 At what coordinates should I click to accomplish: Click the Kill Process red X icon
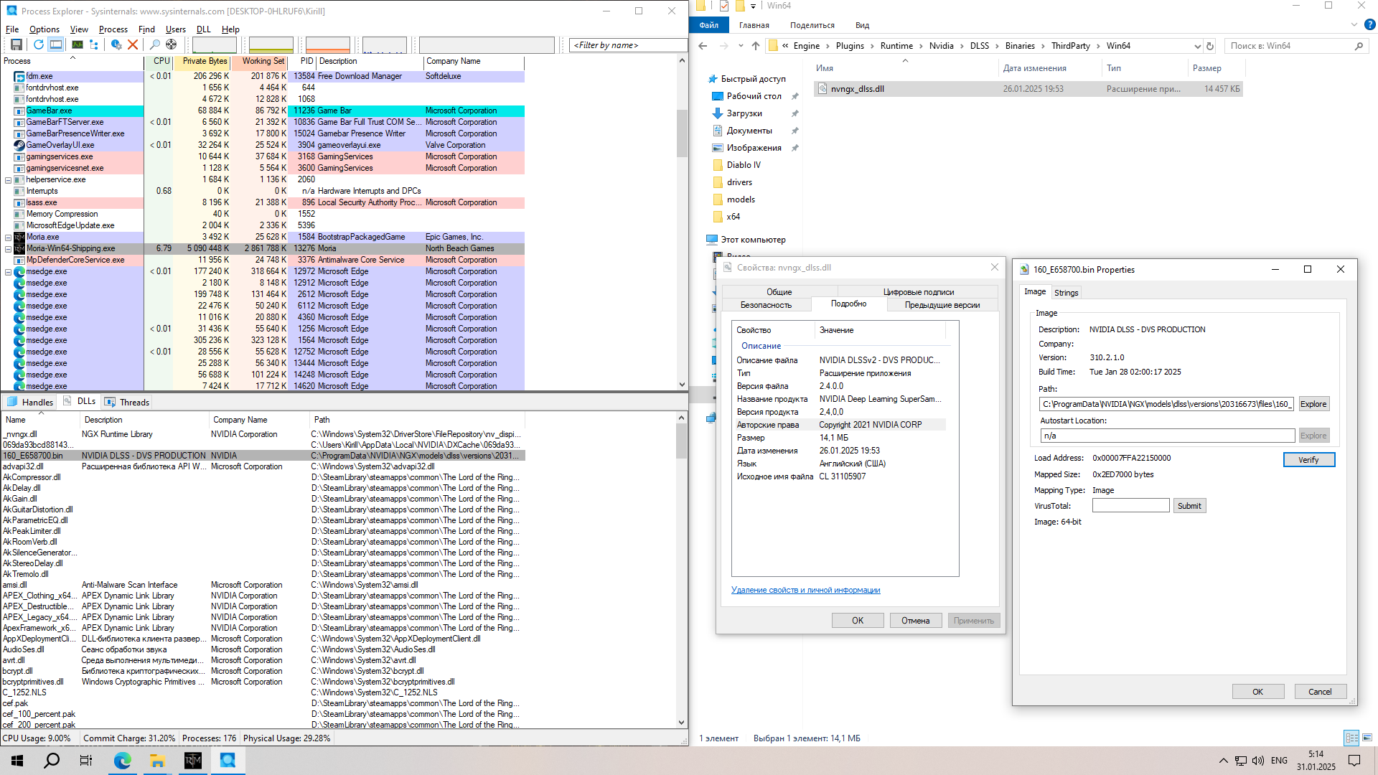coord(133,44)
